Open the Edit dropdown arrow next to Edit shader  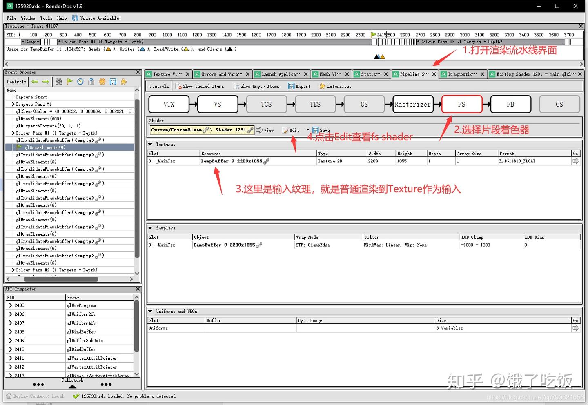[x=308, y=130]
